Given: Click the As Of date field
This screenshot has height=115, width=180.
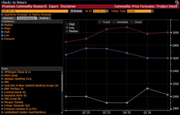Looking at the screenshot, I should 99,11.
